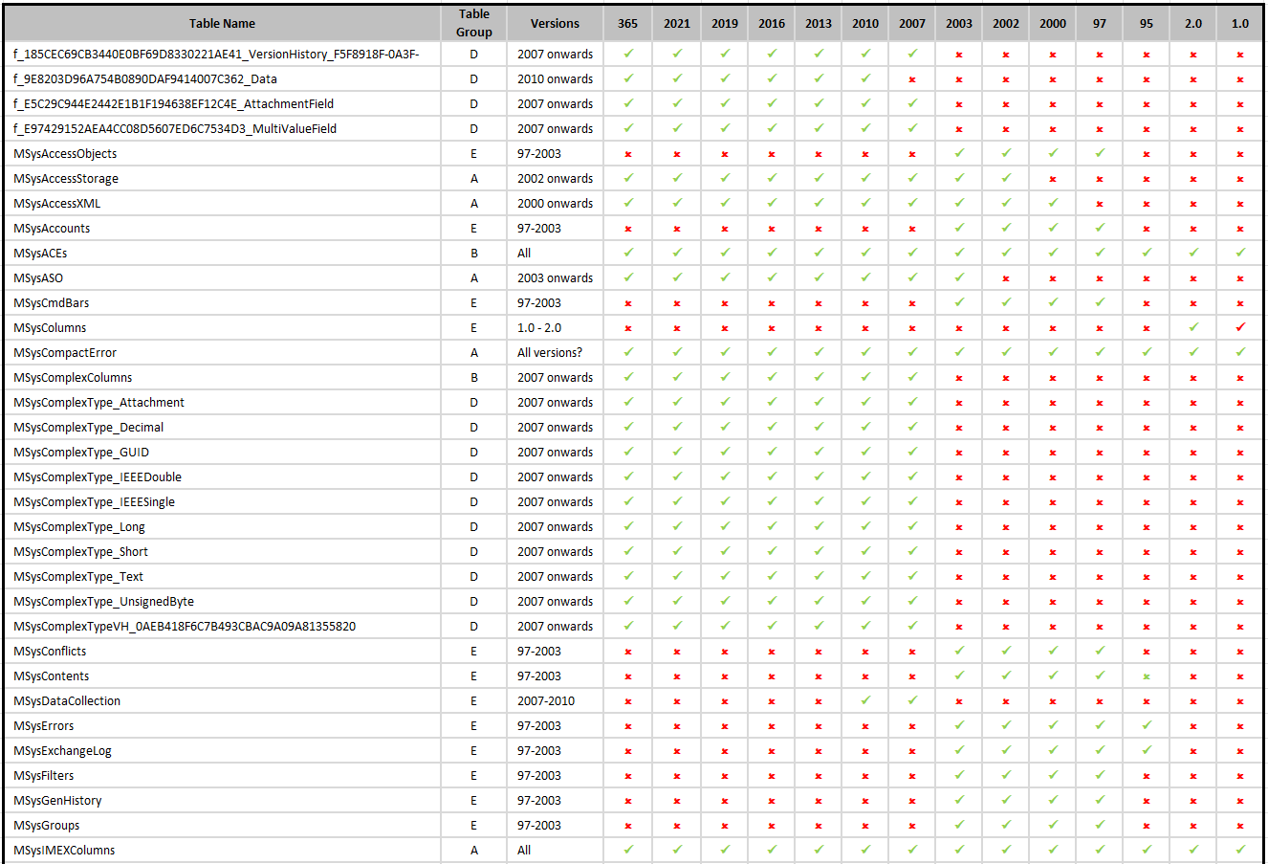Click the check for MSysGroups under 97

pos(1100,825)
